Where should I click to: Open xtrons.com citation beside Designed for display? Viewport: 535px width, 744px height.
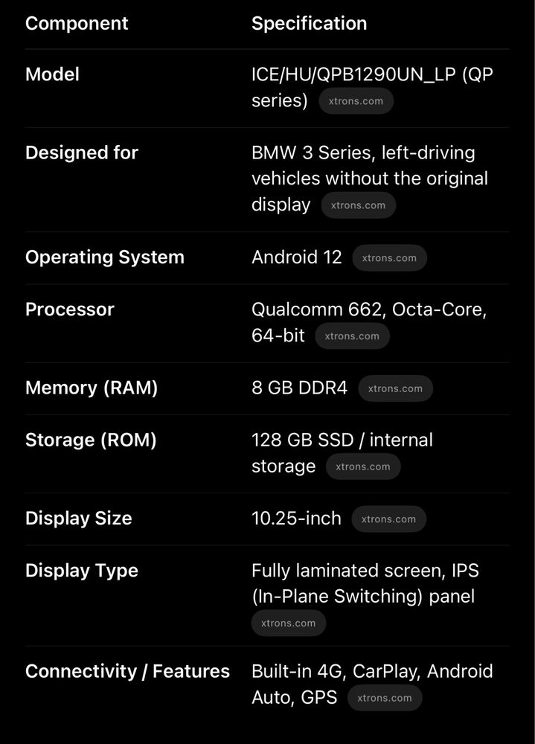(359, 205)
